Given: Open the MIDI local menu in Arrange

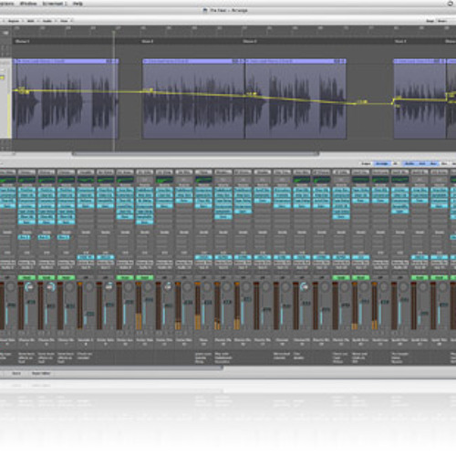Looking at the screenshot, I should pyautogui.click(x=31, y=21).
